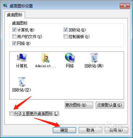Toggle 允许主题更改桌面图标(L) checkbox
The width and height of the screenshot is (133, 138).
(x=11, y=114)
